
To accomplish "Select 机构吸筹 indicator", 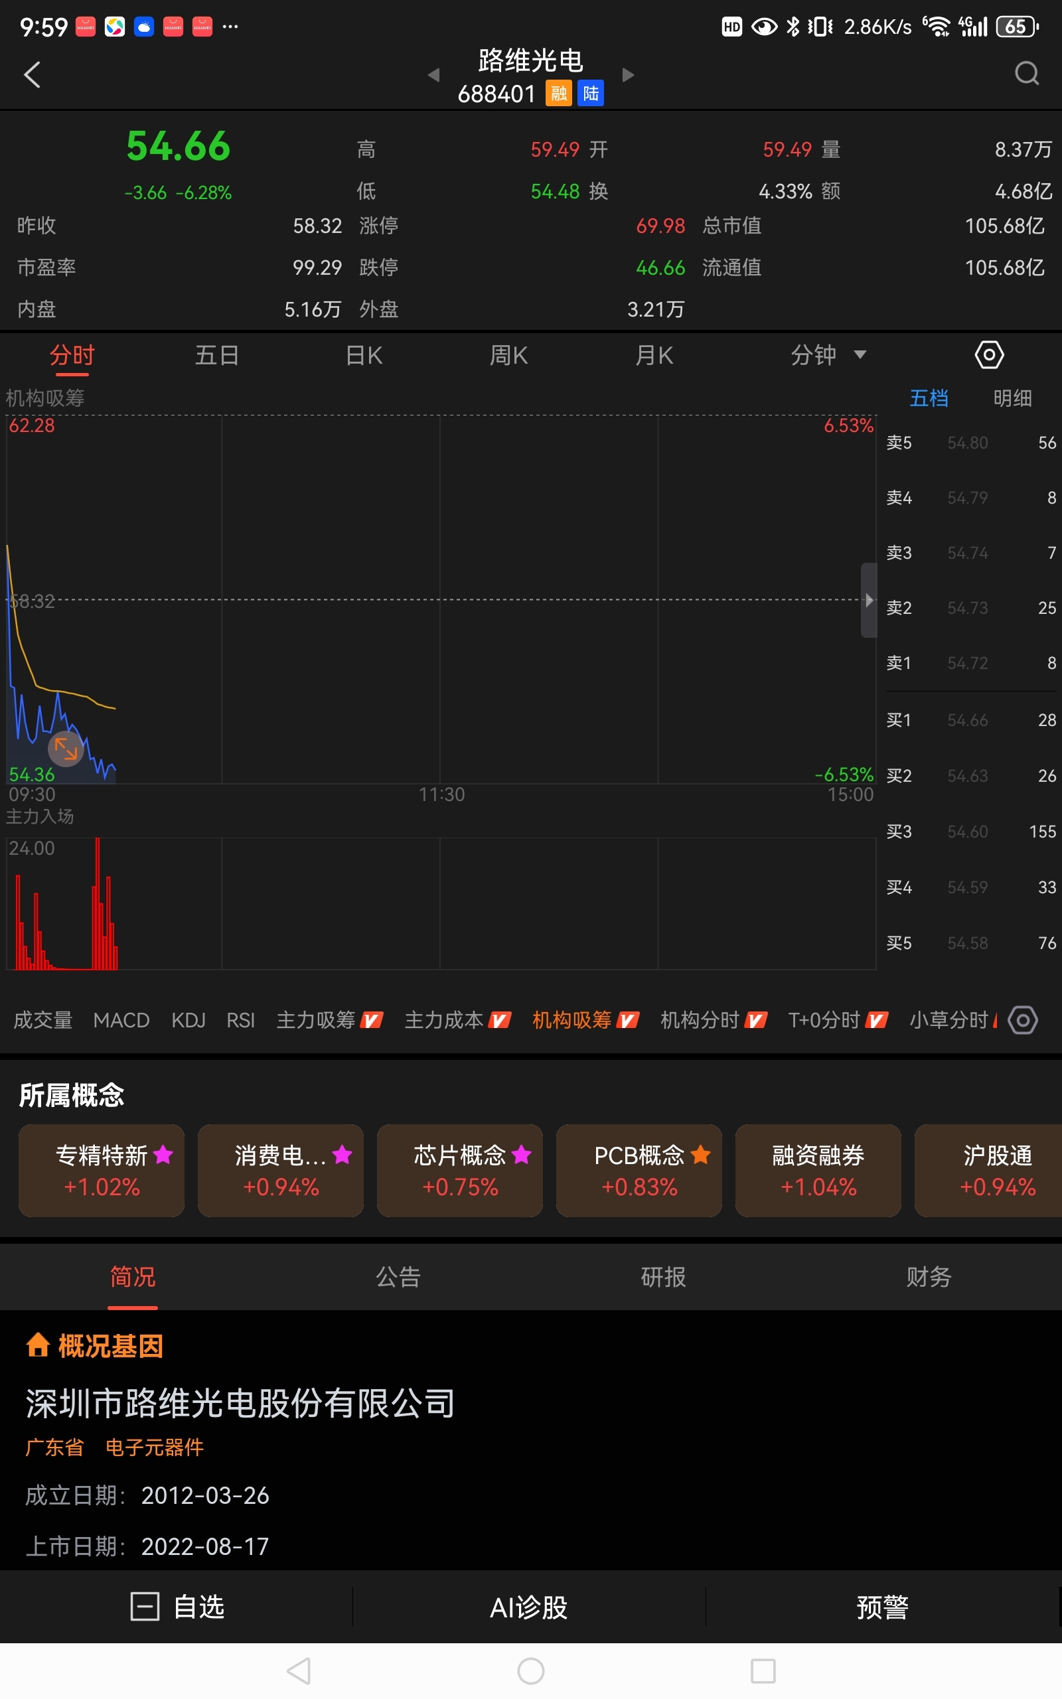I will (586, 1020).
